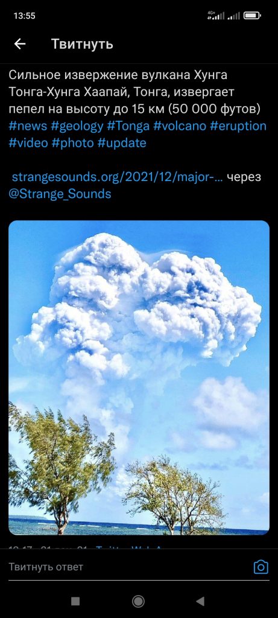Open the #Tonga hashtag
Image resolution: width=278 pixels, height=618 pixels.
(x=128, y=126)
